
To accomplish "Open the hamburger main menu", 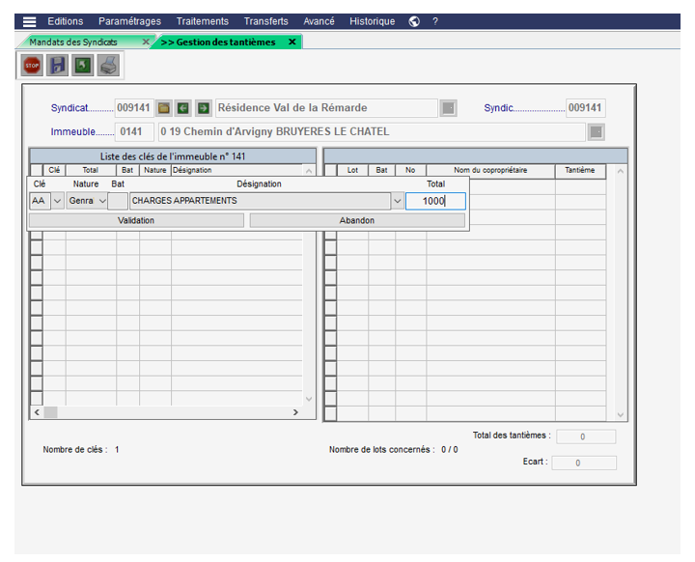I will tap(30, 21).
